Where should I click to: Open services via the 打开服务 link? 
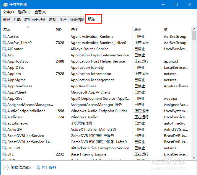click(49, 167)
